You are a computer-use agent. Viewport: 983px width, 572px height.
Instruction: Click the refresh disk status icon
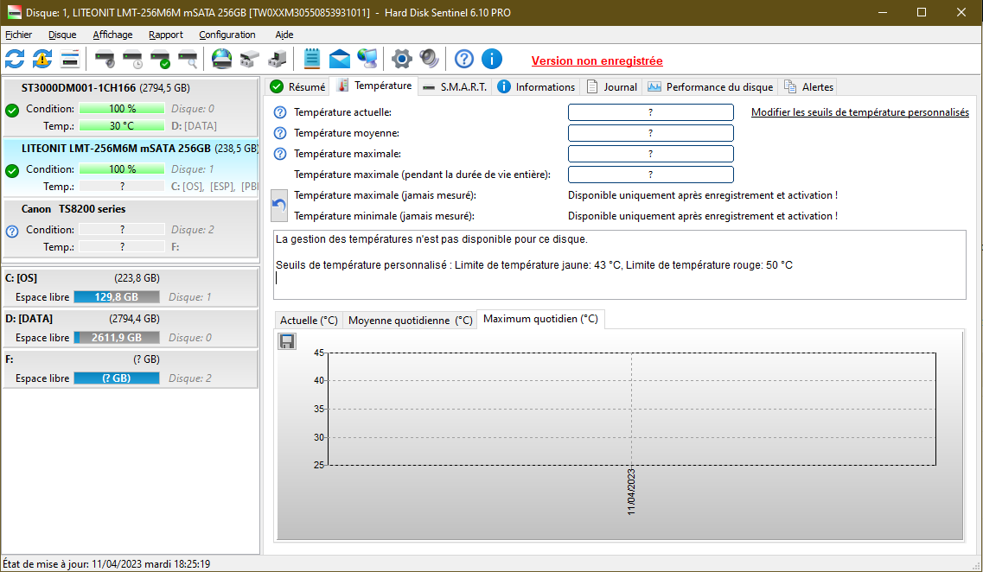pos(15,59)
